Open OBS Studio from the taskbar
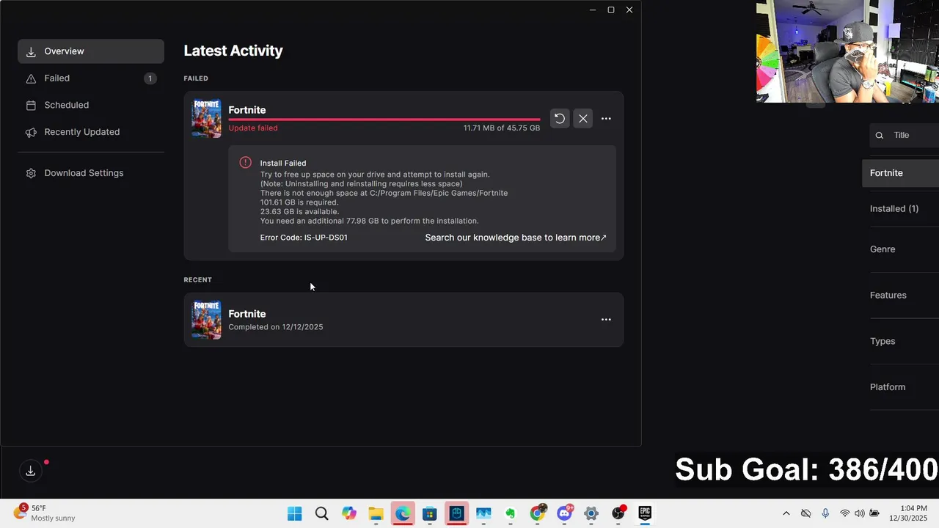This screenshot has height=528, width=939. pos(618,513)
